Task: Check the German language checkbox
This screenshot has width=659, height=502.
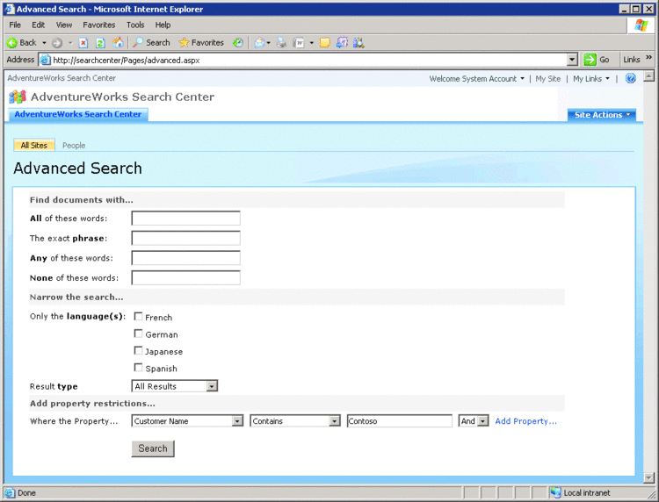Action: click(138, 333)
